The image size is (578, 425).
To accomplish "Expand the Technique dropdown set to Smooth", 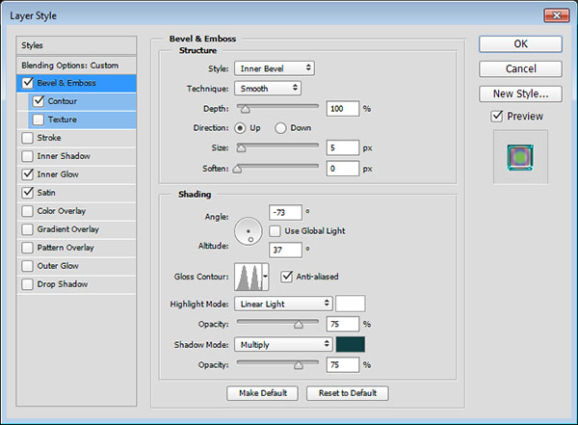I will point(267,88).
